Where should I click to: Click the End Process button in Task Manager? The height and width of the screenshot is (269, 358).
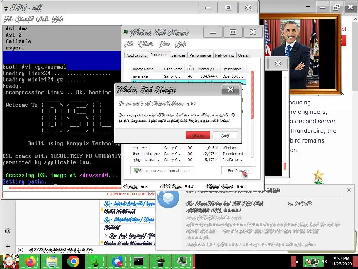click(x=238, y=171)
